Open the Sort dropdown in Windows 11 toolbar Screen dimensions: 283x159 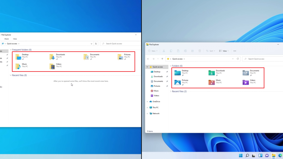click(210, 51)
